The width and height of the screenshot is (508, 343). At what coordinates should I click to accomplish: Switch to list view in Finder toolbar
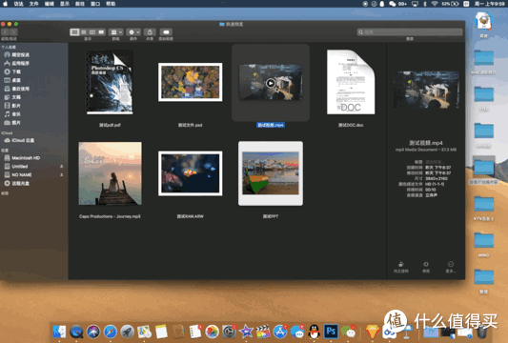click(84, 32)
